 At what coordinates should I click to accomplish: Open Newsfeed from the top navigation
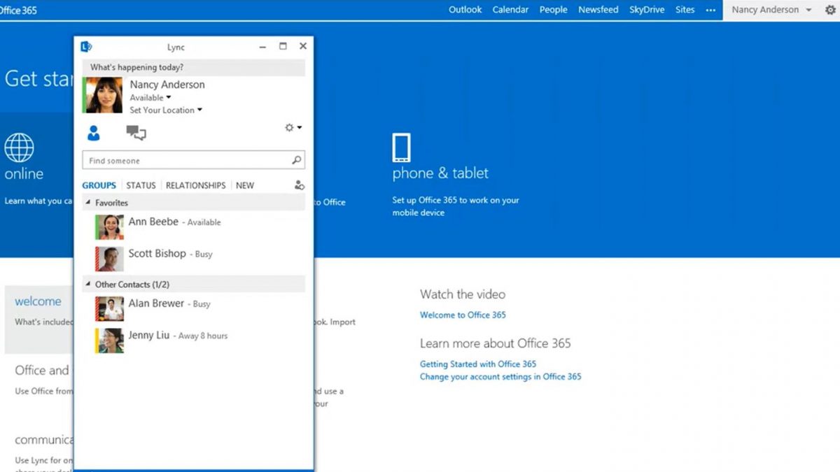tap(598, 10)
